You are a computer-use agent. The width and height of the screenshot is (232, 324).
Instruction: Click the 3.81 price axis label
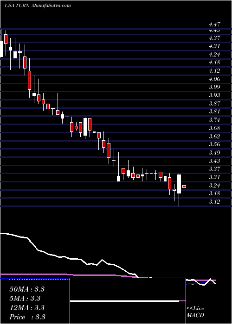tap(214, 112)
